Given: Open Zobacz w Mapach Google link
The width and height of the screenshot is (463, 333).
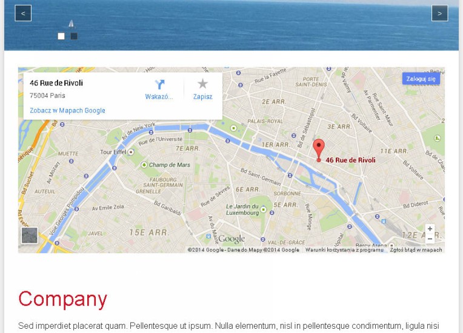Looking at the screenshot, I should [67, 110].
